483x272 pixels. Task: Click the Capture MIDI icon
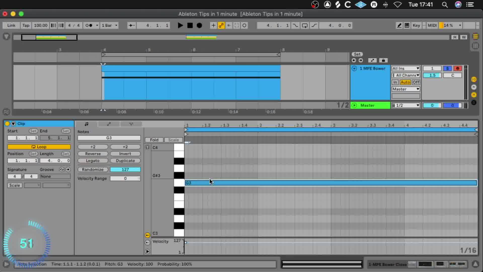tap(236, 25)
